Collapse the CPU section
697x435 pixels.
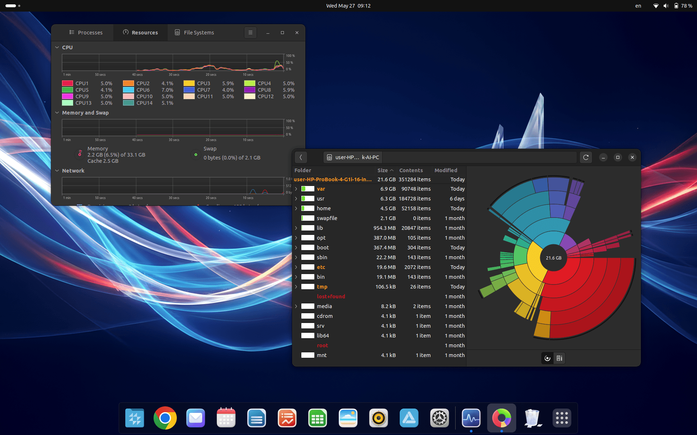point(57,47)
